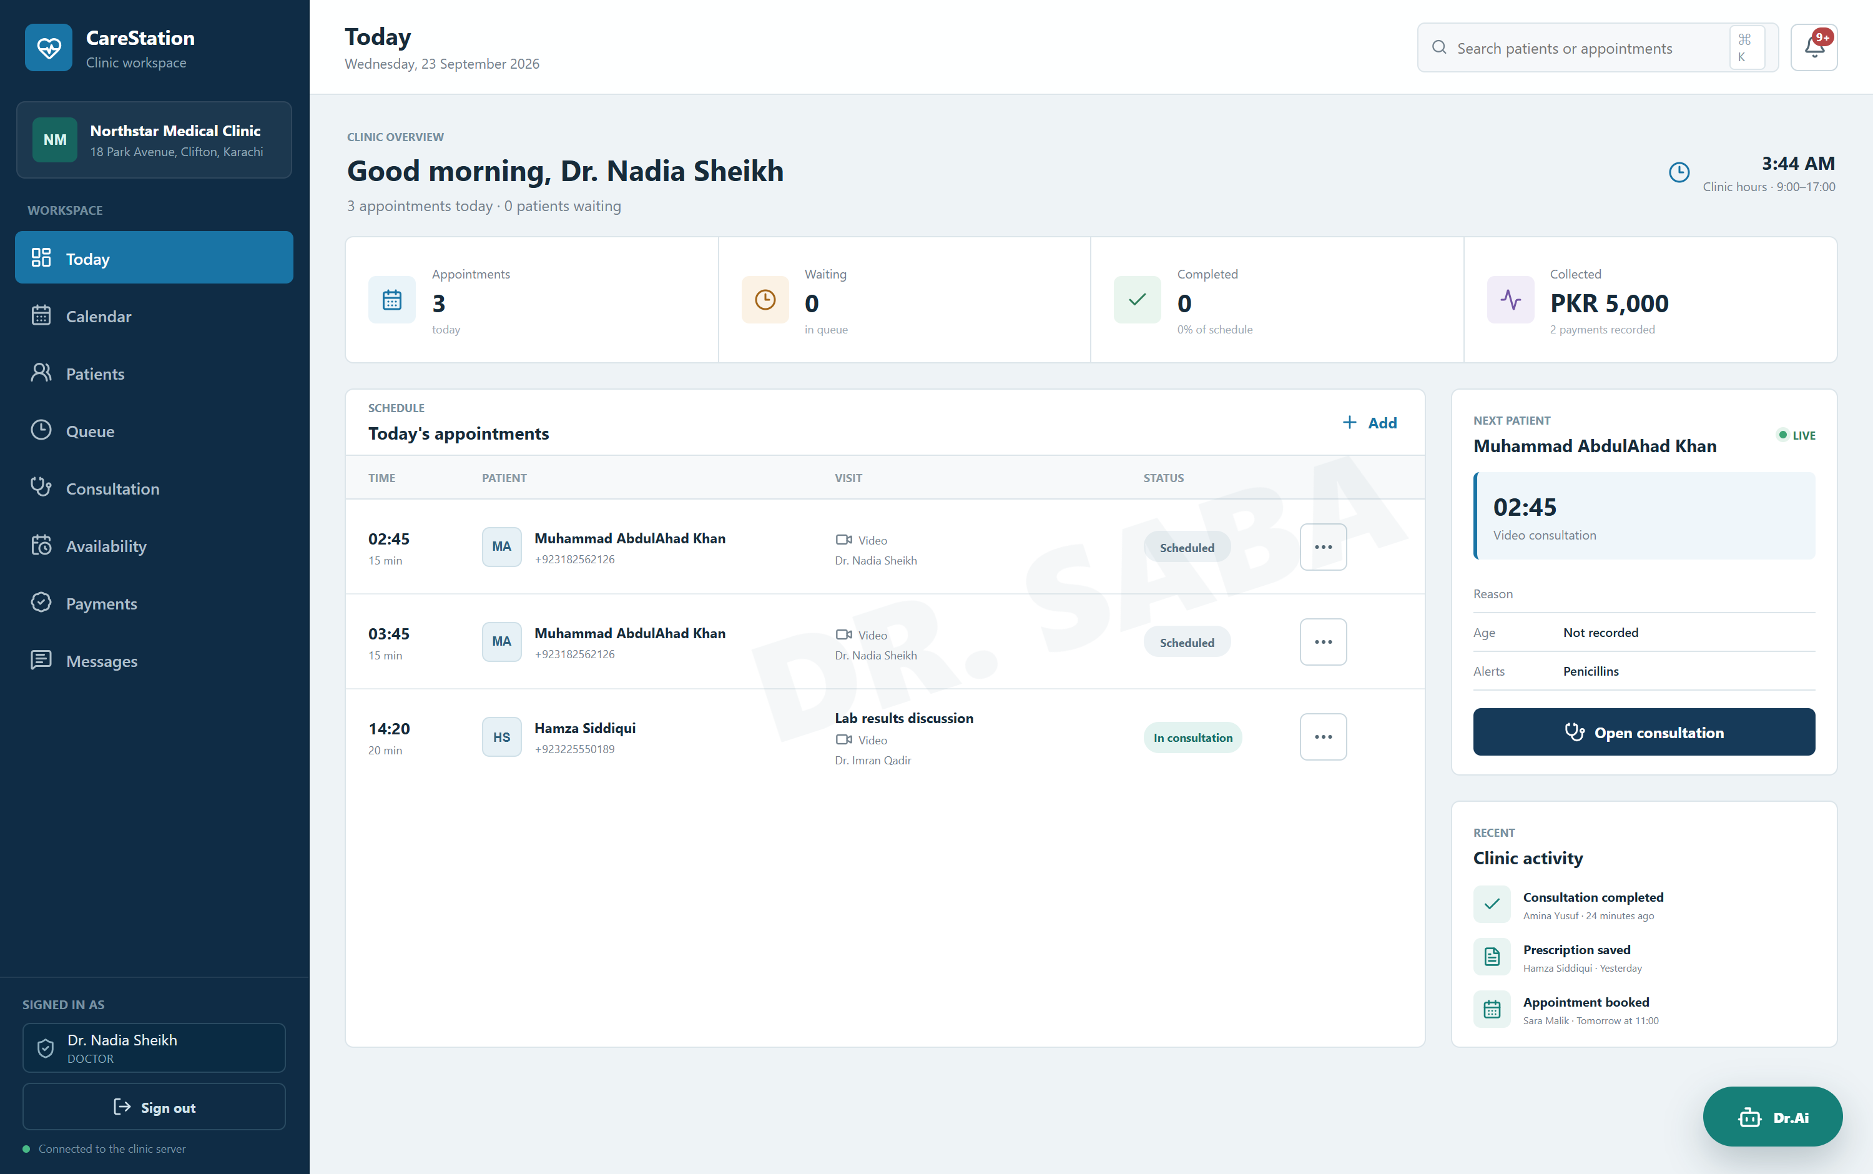Open more options for 03:45 appointment
Viewport: 1873px width, 1174px height.
(x=1324, y=642)
